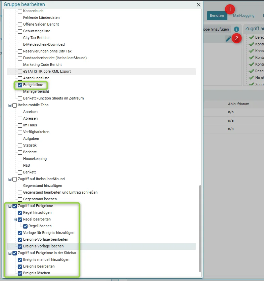264x281 pixels.
Task: Uncheck Regel hinzufügen
Action: (20, 213)
